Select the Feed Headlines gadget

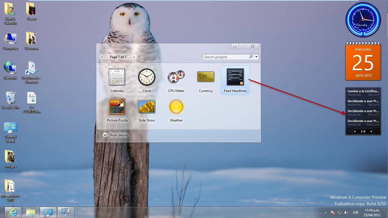click(235, 77)
